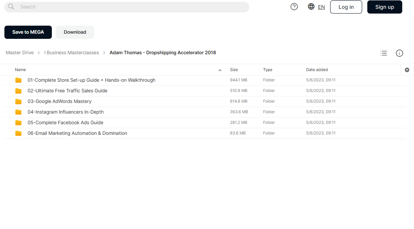Go to I Business Masterclasses breadcrumb

pyautogui.click(x=72, y=53)
